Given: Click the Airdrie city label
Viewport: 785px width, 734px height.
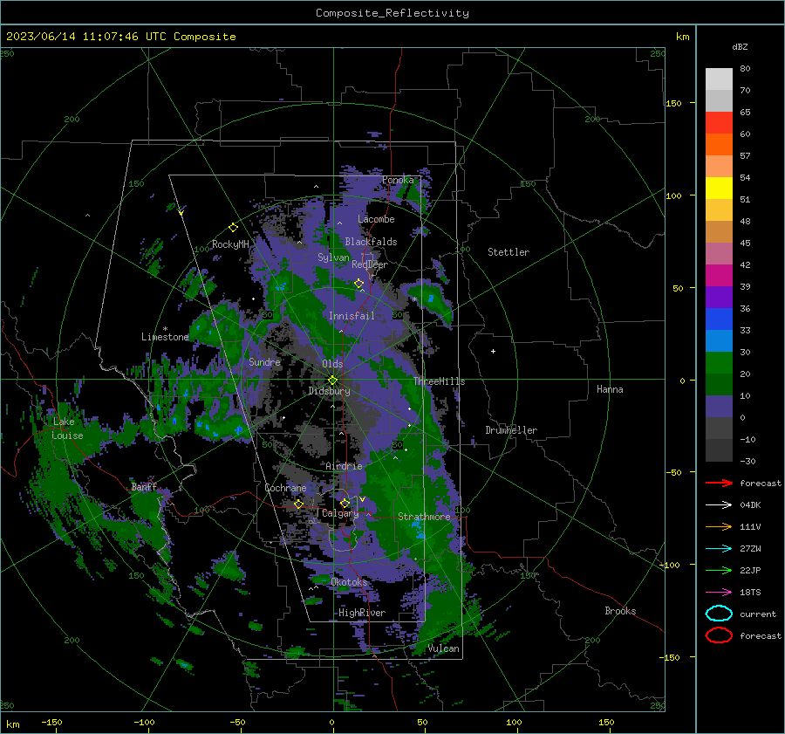Looking at the screenshot, I should [x=344, y=466].
